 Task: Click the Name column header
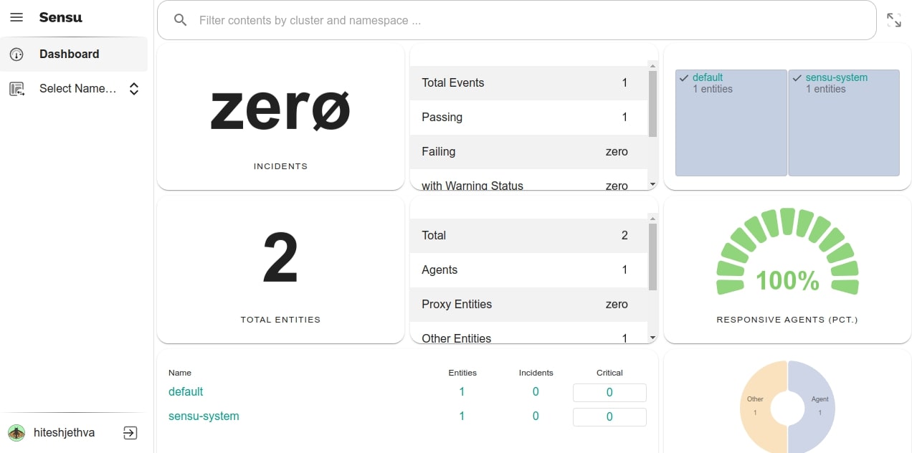point(180,373)
